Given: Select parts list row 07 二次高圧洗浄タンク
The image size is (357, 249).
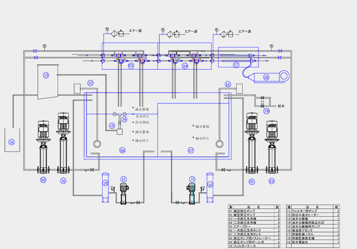Looking at the screenshot, I should click(254, 234).
